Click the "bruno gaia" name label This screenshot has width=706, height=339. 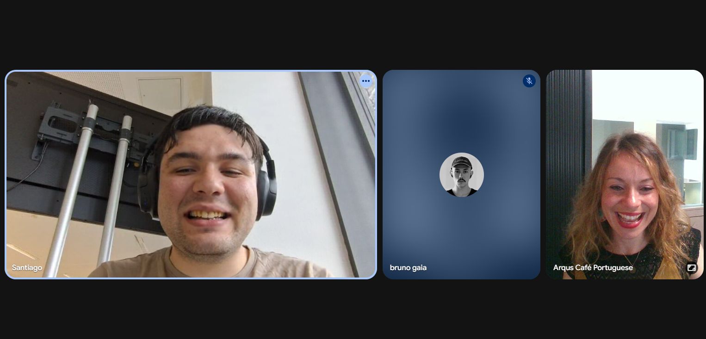[x=408, y=267]
